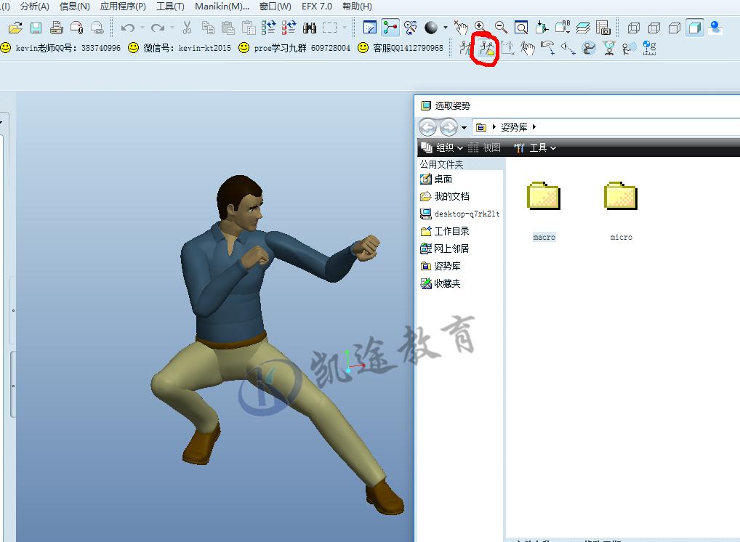
Task: Toggle the shaded view cube display mode
Action: (695, 27)
